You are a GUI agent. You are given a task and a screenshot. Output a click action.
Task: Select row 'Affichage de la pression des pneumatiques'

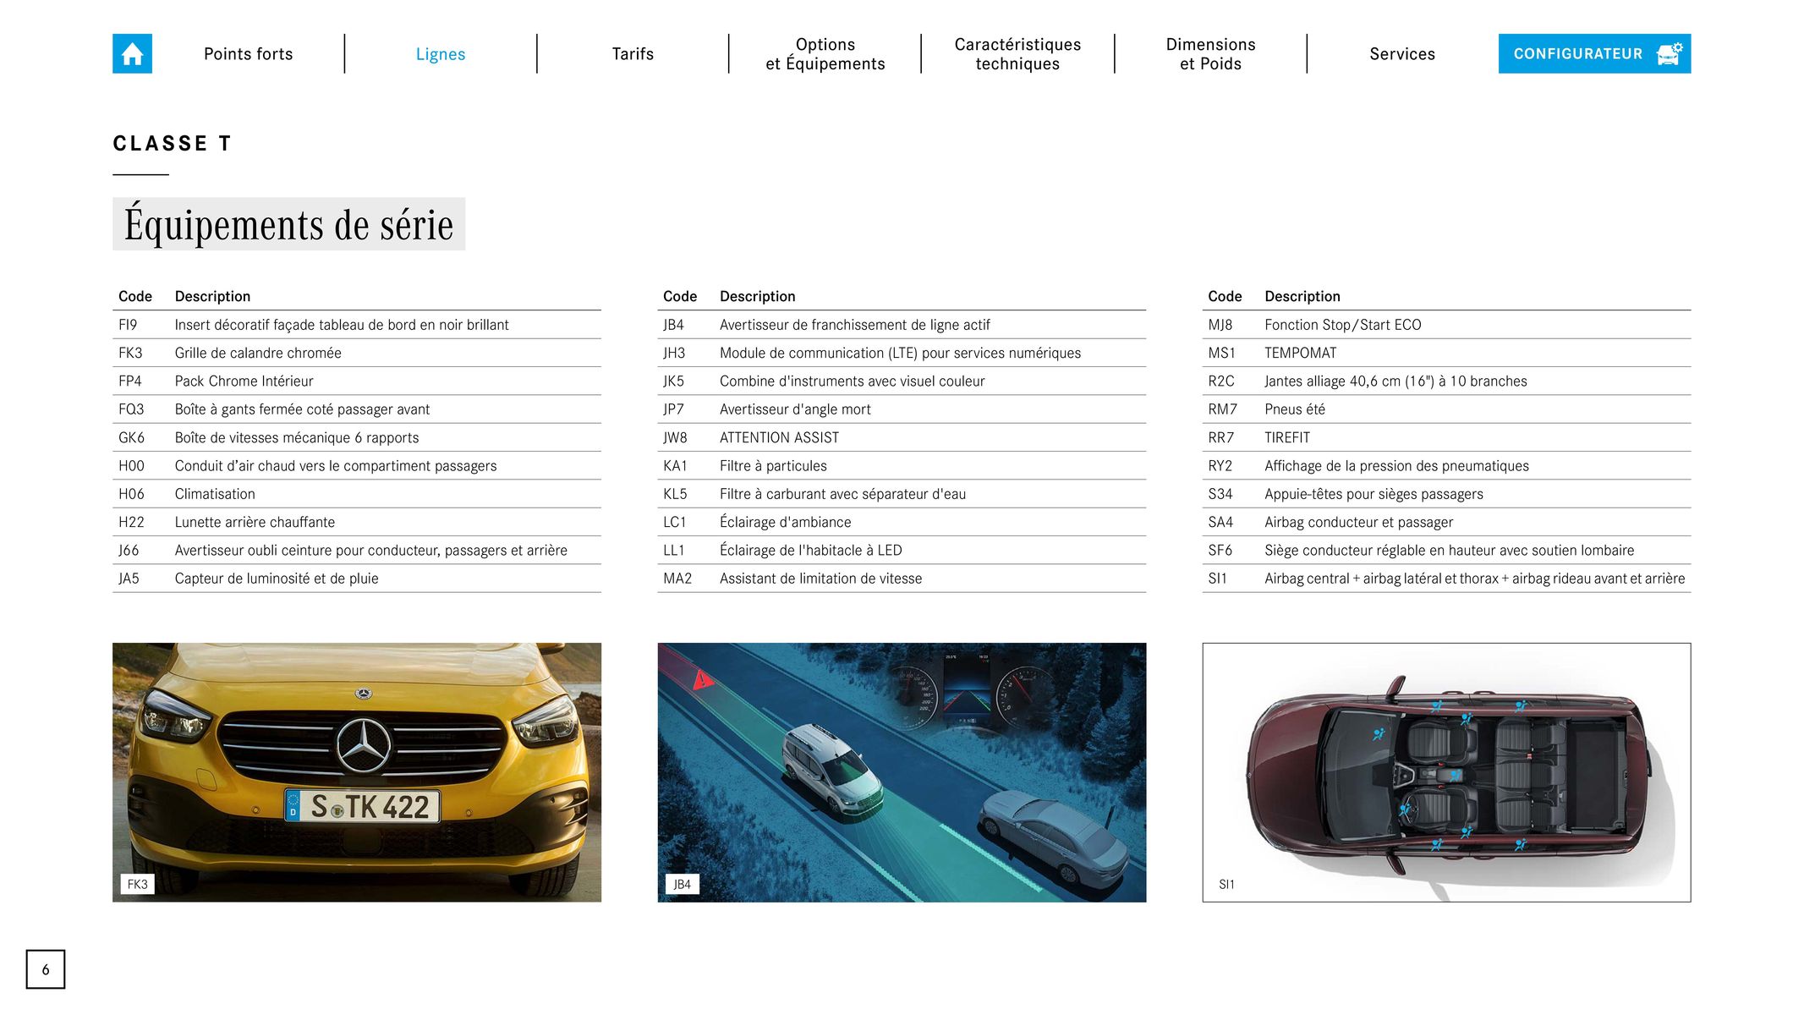(1446, 465)
